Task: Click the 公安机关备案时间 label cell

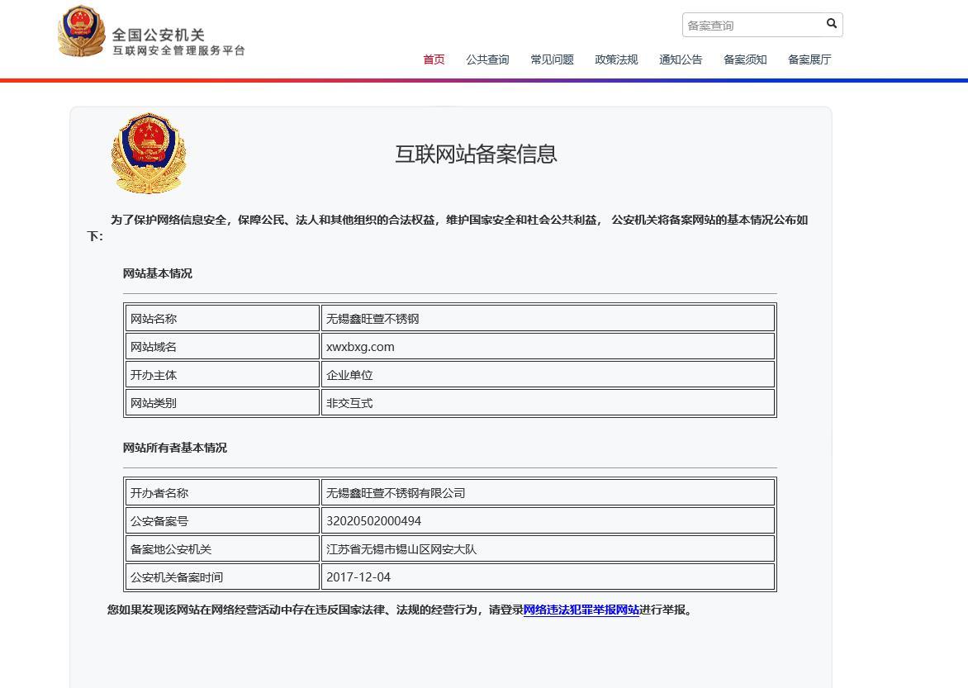Action: (x=222, y=576)
